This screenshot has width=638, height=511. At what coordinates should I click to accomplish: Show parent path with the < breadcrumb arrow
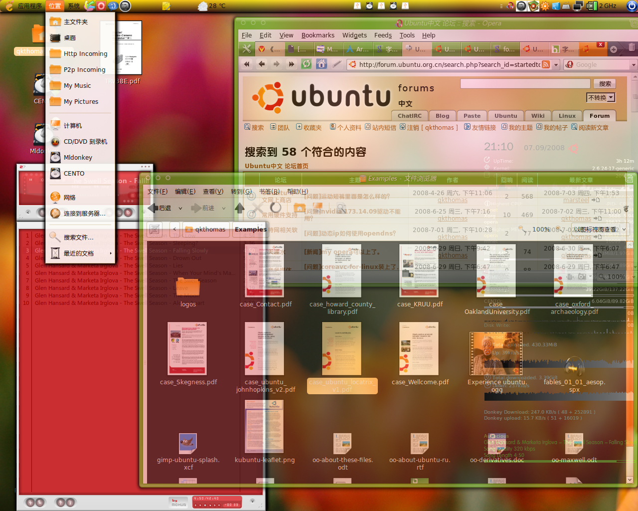[x=174, y=230]
